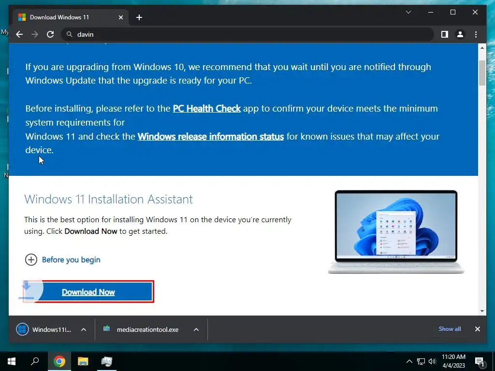This screenshot has height=371, width=495.
Task: Open the third taskbar app icon
Action: [x=107, y=361]
